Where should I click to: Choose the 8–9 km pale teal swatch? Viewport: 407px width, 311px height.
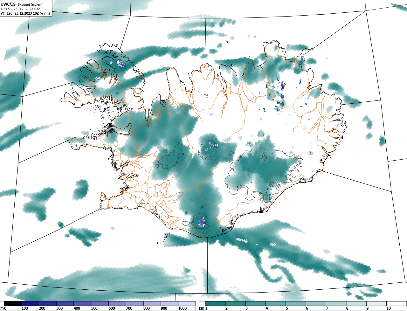[x=356, y=304]
